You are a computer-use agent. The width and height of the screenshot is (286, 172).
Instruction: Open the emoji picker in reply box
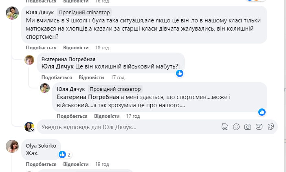click(x=236, y=127)
